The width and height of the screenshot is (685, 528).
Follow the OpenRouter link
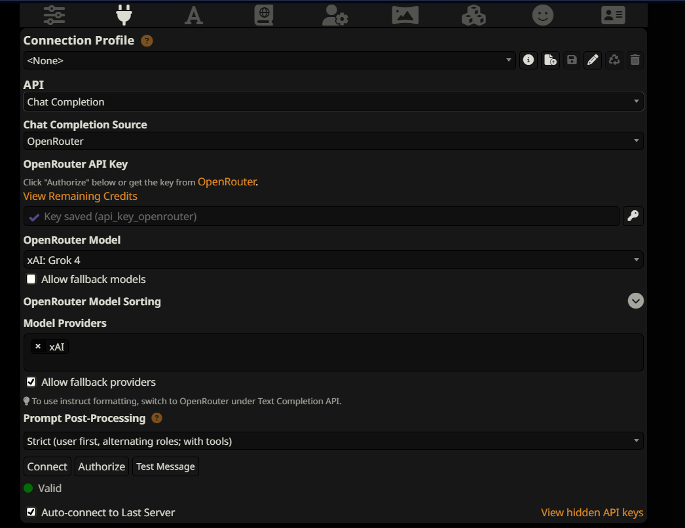(x=227, y=182)
